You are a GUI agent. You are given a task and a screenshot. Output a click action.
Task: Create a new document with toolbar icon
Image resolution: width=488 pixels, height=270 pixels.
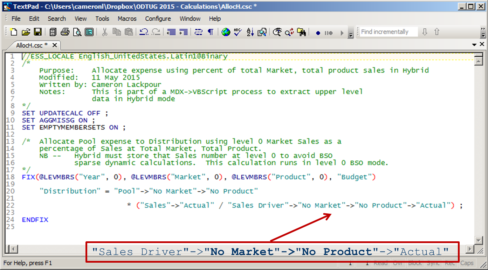coord(14,32)
